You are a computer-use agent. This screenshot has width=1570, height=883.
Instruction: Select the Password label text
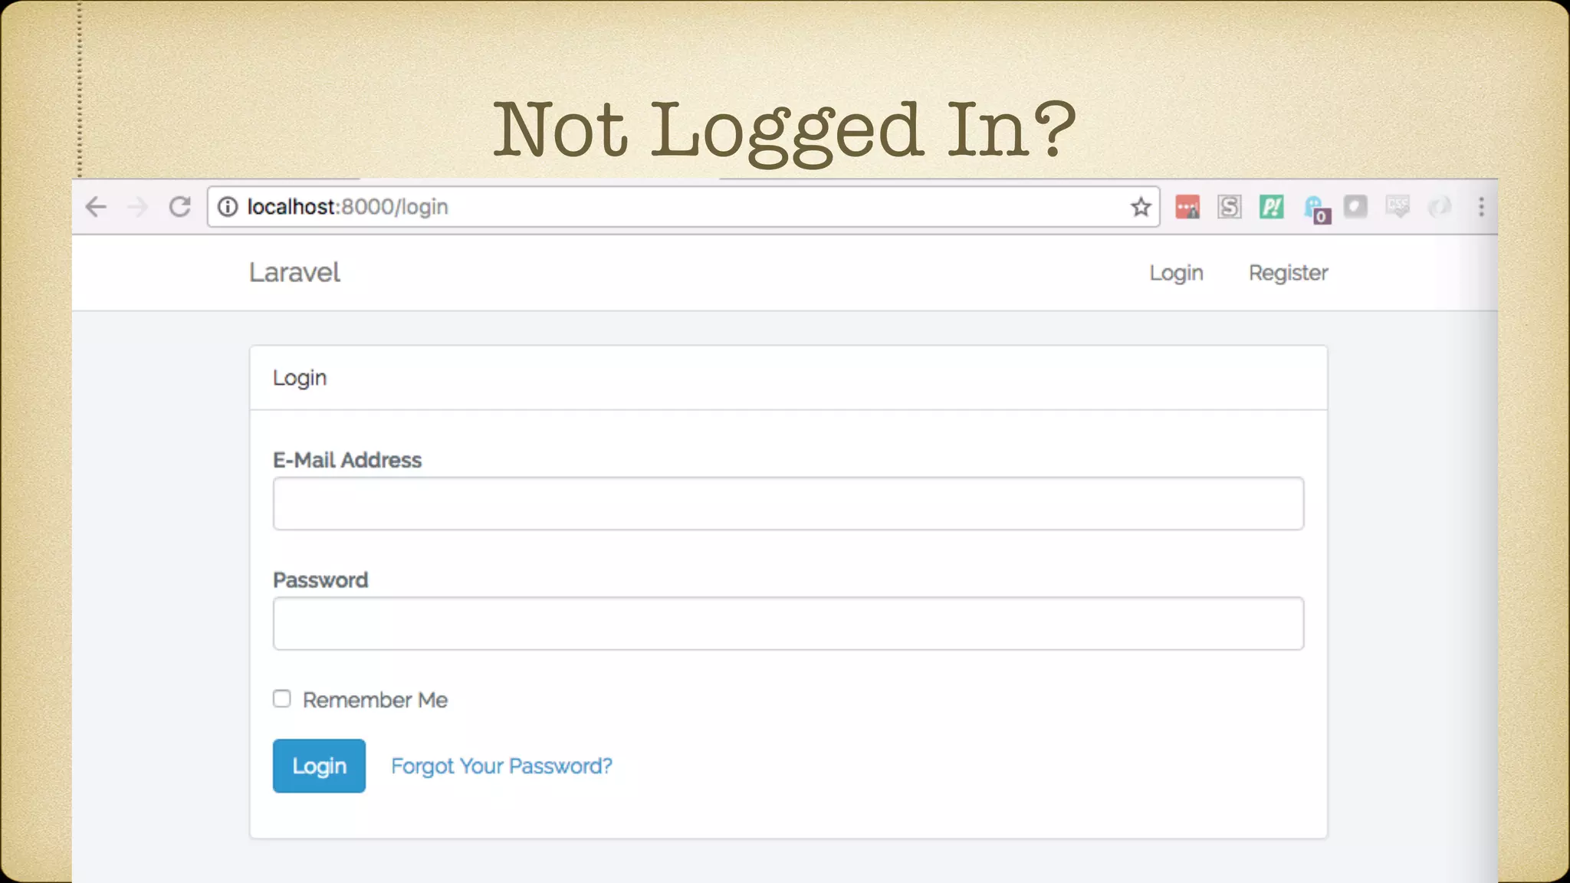320,580
